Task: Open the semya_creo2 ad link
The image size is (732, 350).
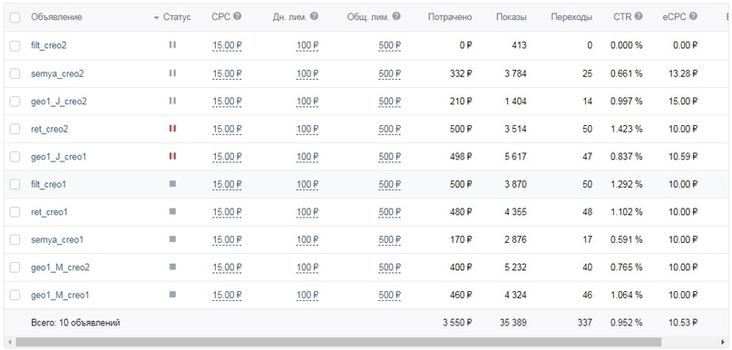Action: [57, 73]
